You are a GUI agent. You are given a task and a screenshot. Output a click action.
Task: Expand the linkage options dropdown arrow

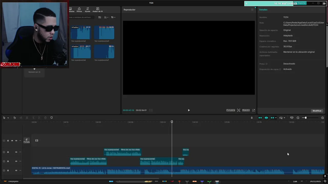pyautogui.click(x=276, y=118)
